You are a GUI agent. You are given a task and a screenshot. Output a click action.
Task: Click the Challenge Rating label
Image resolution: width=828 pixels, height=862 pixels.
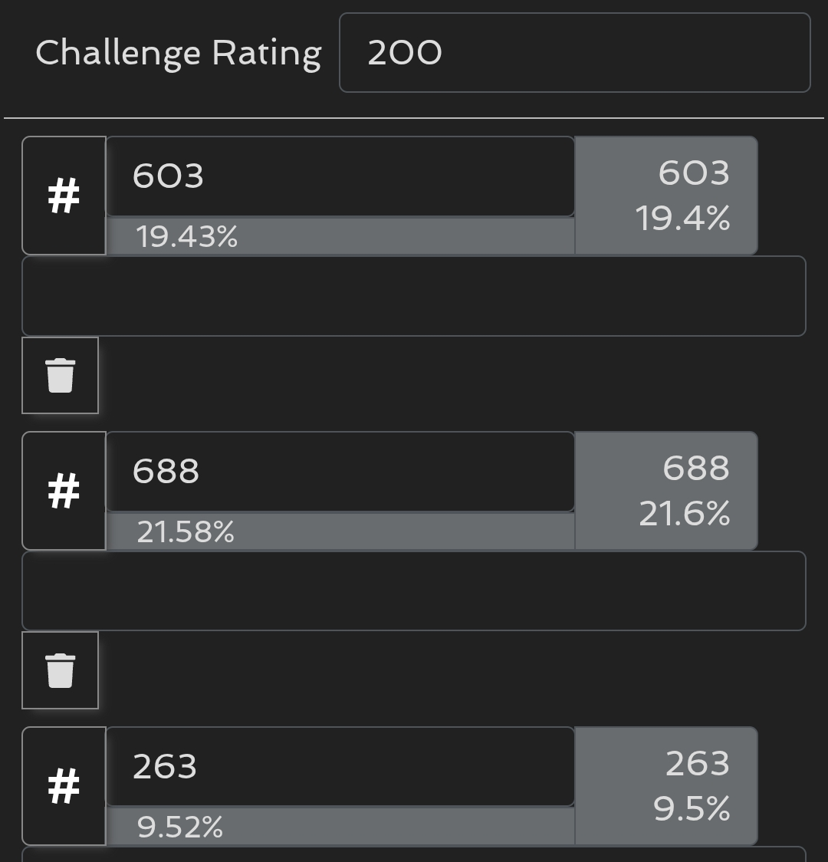(x=178, y=53)
